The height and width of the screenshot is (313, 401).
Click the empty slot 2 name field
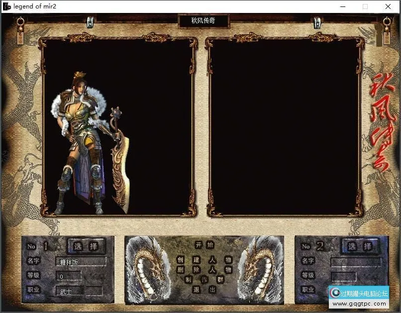pos(355,262)
